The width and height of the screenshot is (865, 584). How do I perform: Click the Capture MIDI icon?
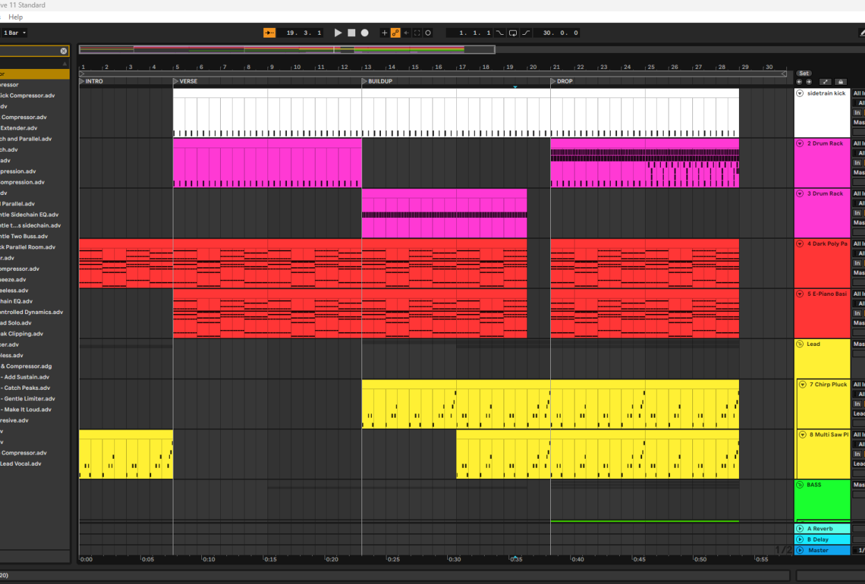tap(417, 33)
